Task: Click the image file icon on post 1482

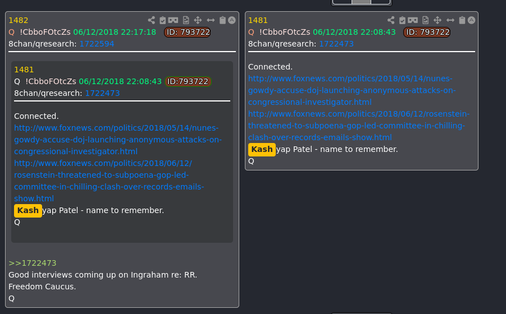Action: (186, 20)
